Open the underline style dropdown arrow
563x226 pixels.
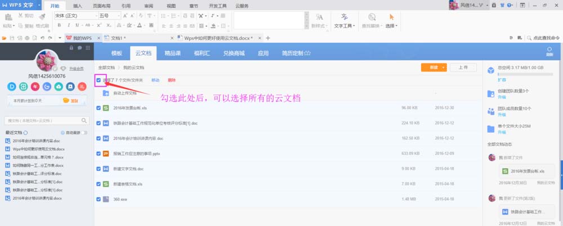[x=82, y=25]
